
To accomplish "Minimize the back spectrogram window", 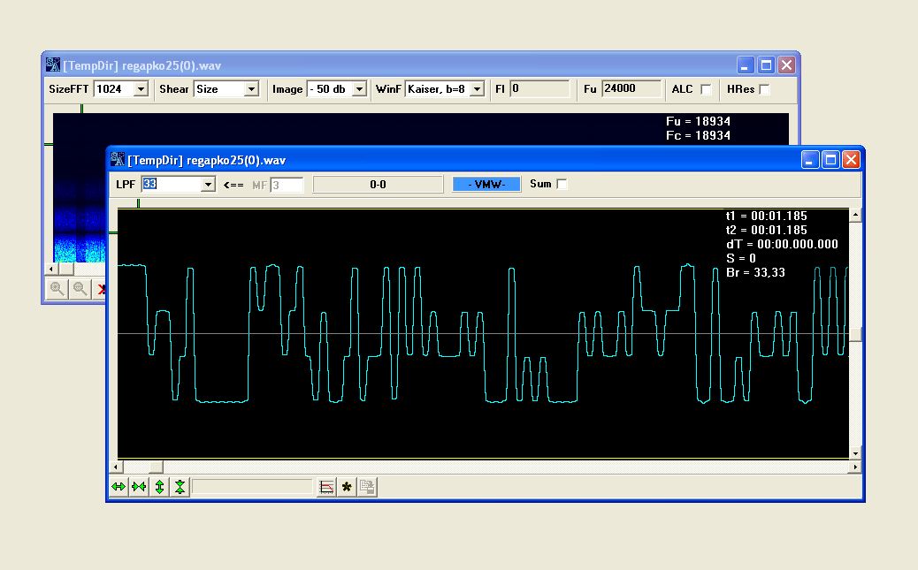I will click(746, 65).
